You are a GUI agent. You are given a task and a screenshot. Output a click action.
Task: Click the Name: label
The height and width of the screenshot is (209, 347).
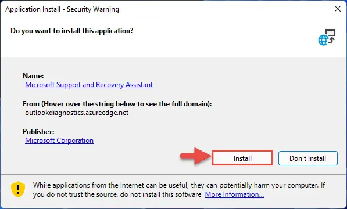coord(33,76)
